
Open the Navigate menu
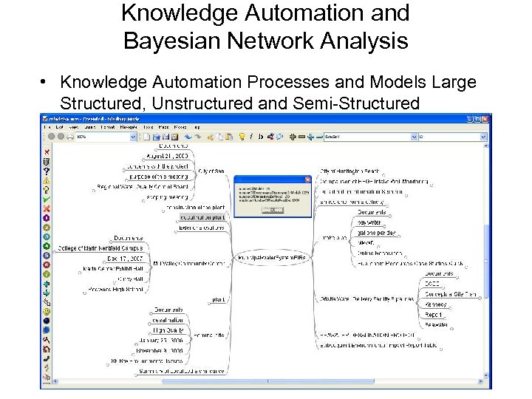coord(129,127)
